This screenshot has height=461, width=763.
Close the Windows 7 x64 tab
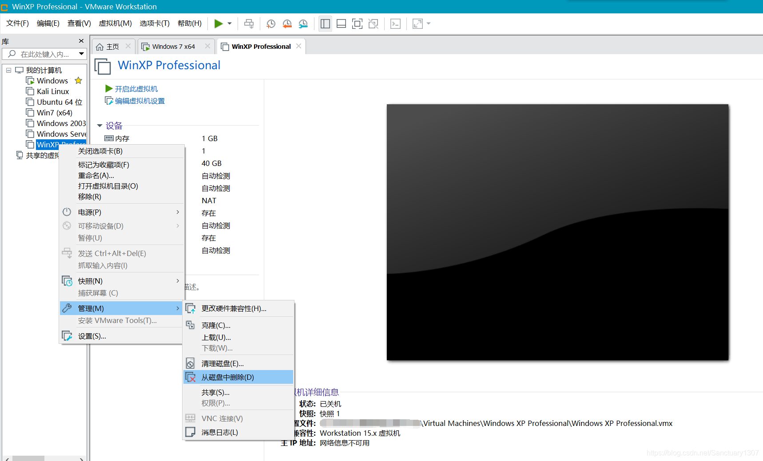(207, 46)
